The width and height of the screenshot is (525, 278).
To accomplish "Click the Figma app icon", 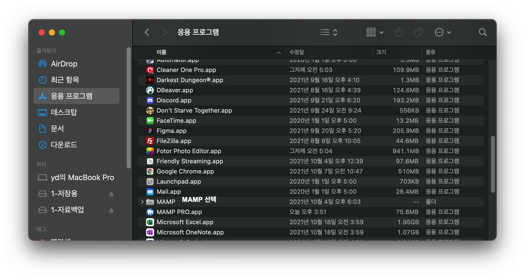I will pos(150,131).
